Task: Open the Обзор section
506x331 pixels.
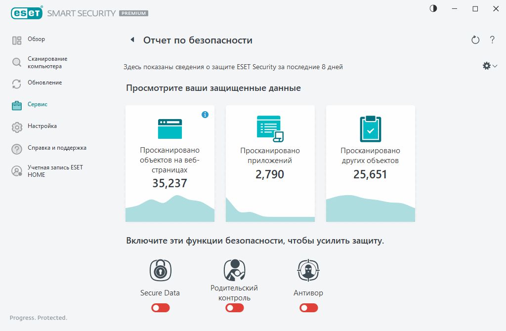Action: [x=37, y=40]
